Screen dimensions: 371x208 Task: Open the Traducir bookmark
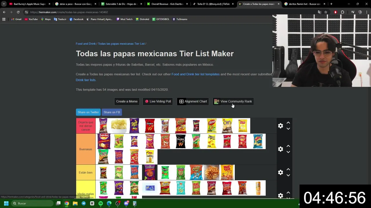(60, 19)
